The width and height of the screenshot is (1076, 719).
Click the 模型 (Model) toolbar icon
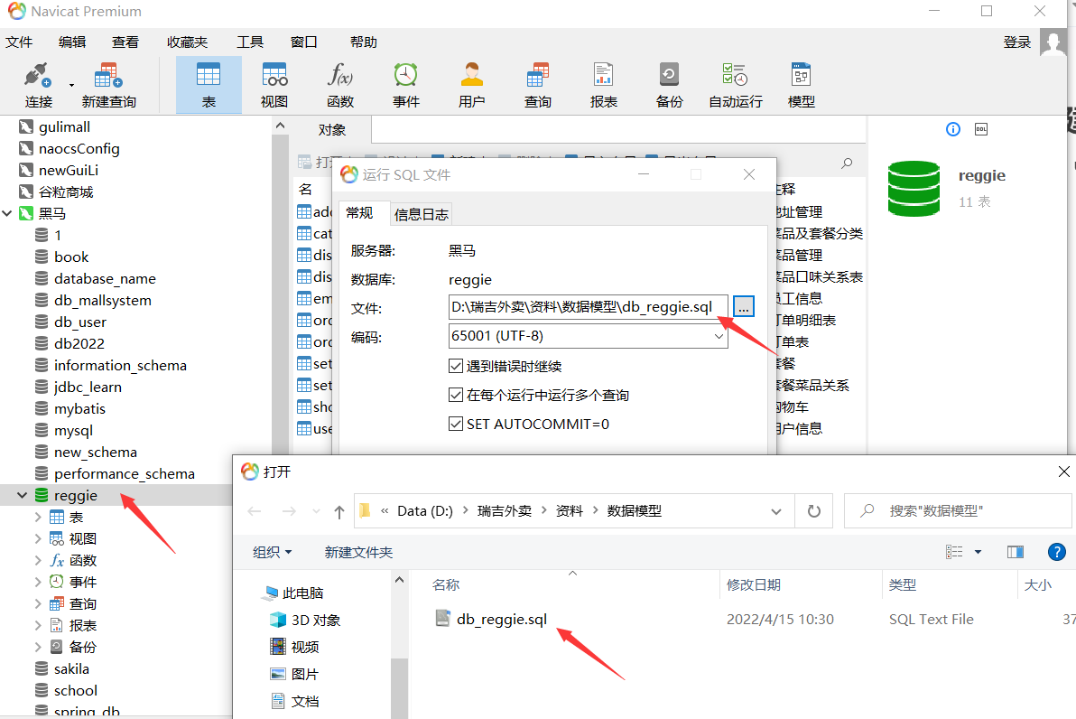[801, 85]
